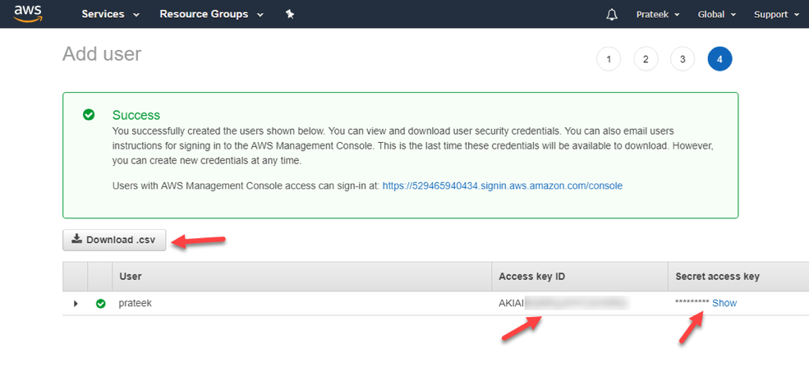Click the green Success checkmark icon
The image size is (809, 376).
coord(89,115)
